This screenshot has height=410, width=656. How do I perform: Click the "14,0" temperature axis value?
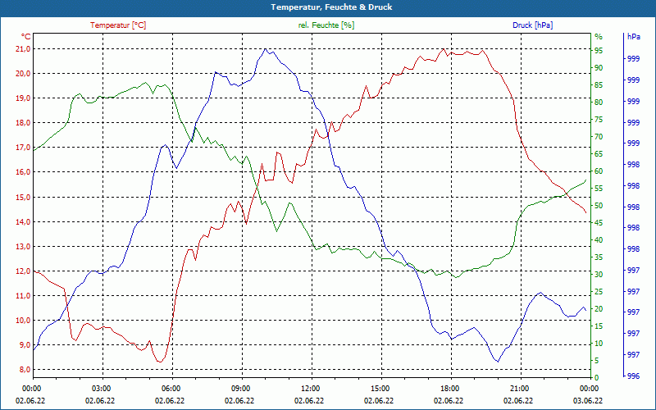click(23, 221)
